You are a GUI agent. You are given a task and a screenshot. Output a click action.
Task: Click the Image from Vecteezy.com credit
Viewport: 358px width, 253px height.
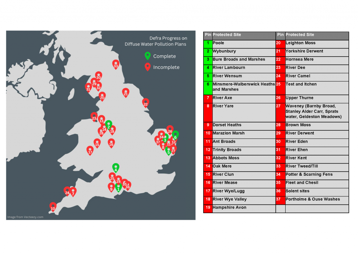pyautogui.click(x=25, y=217)
